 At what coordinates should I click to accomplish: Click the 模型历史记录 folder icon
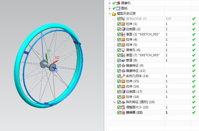[x=114, y=14]
